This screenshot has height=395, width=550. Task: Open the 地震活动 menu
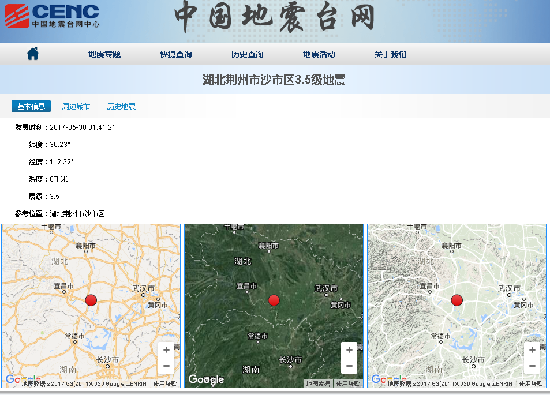tap(318, 54)
